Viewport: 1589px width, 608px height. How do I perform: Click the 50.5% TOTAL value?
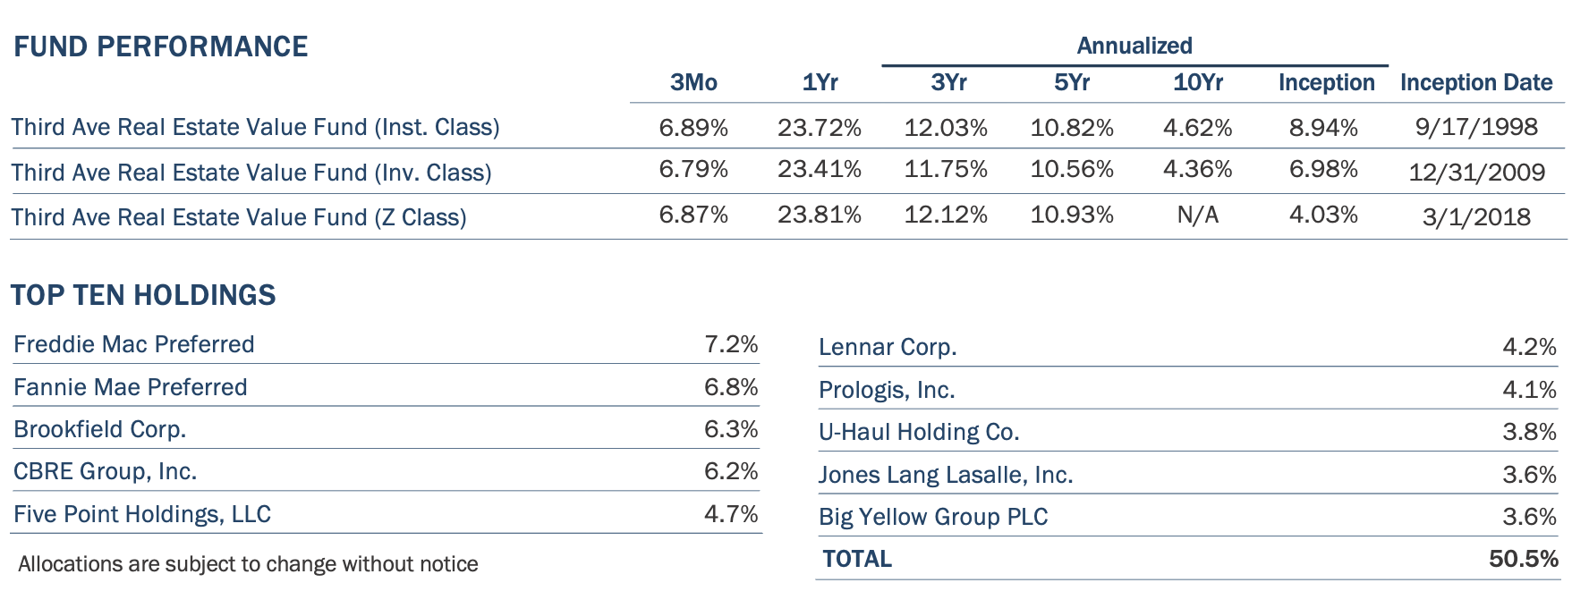pyautogui.click(x=1523, y=559)
